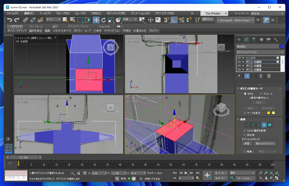Activate the Select and Place tool

(x=118, y=20)
